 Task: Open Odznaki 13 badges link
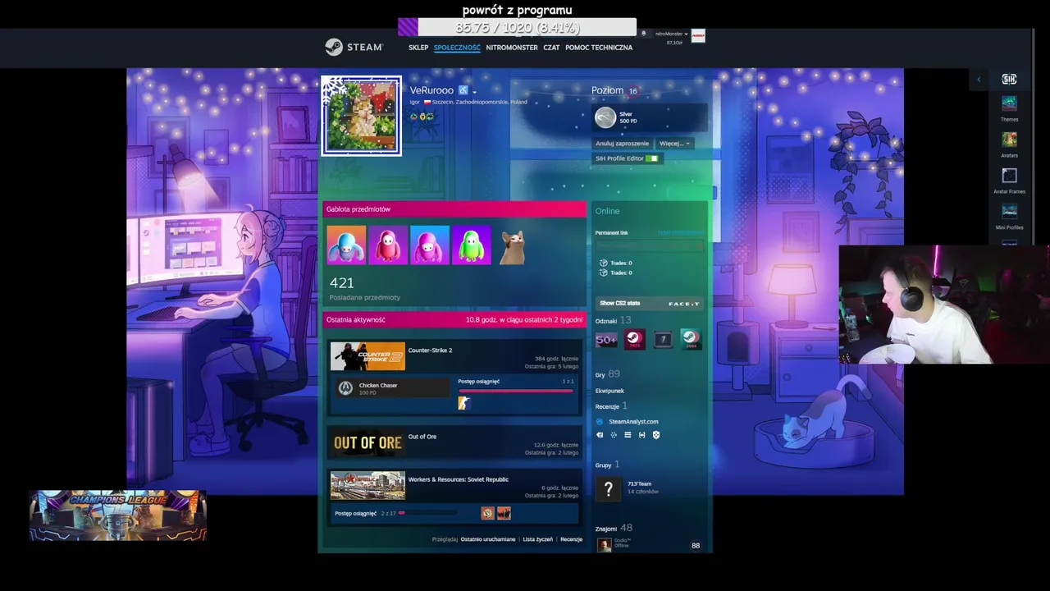tap(614, 320)
